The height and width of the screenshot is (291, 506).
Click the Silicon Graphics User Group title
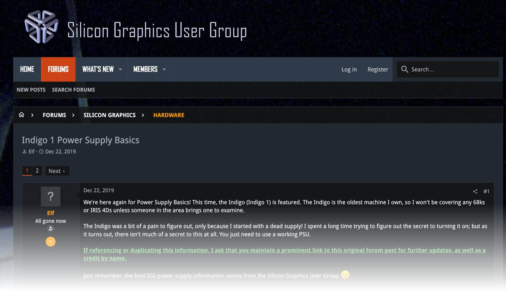pyautogui.click(x=157, y=30)
